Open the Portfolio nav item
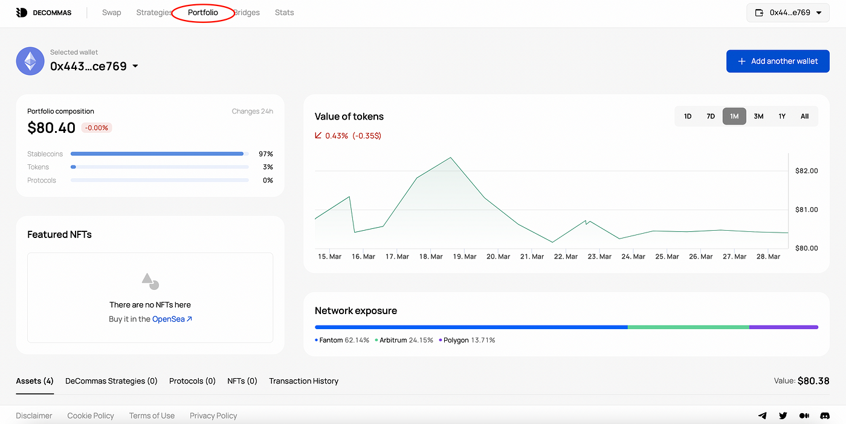The width and height of the screenshot is (846, 424). [x=203, y=13]
